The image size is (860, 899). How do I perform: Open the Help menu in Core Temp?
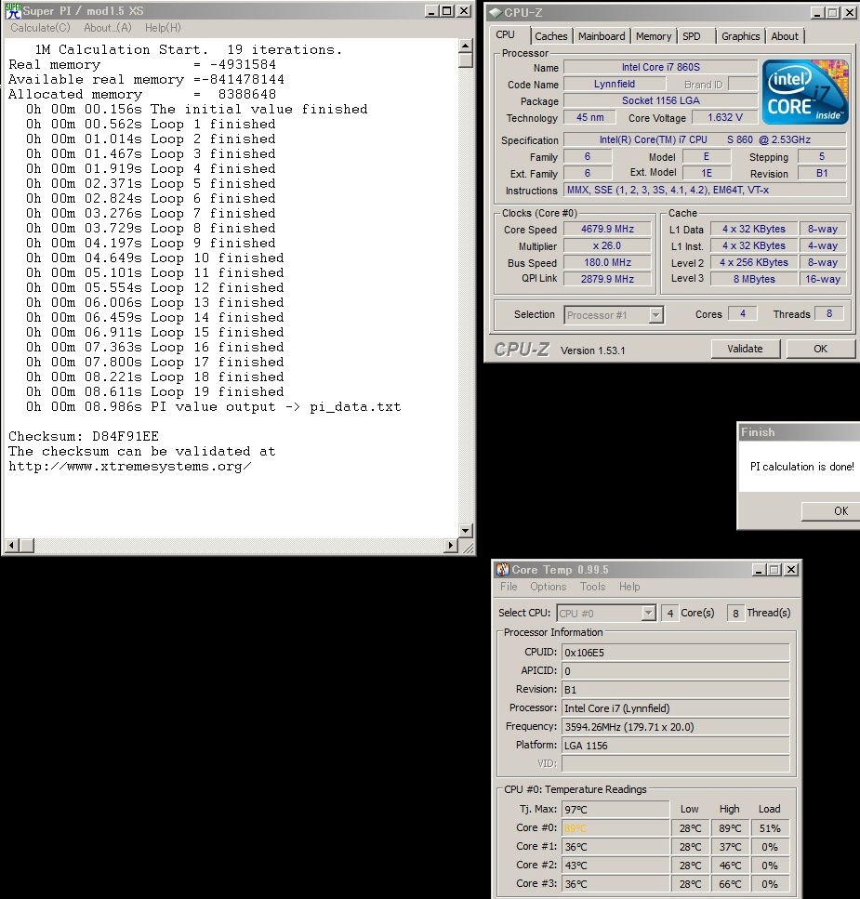628,587
